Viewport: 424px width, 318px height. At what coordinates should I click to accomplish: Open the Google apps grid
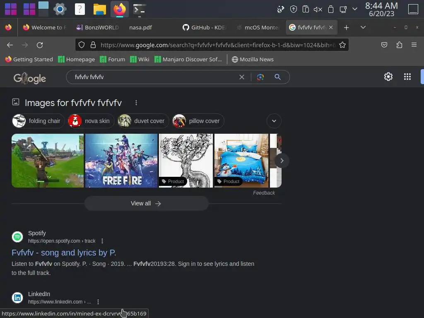click(x=407, y=77)
